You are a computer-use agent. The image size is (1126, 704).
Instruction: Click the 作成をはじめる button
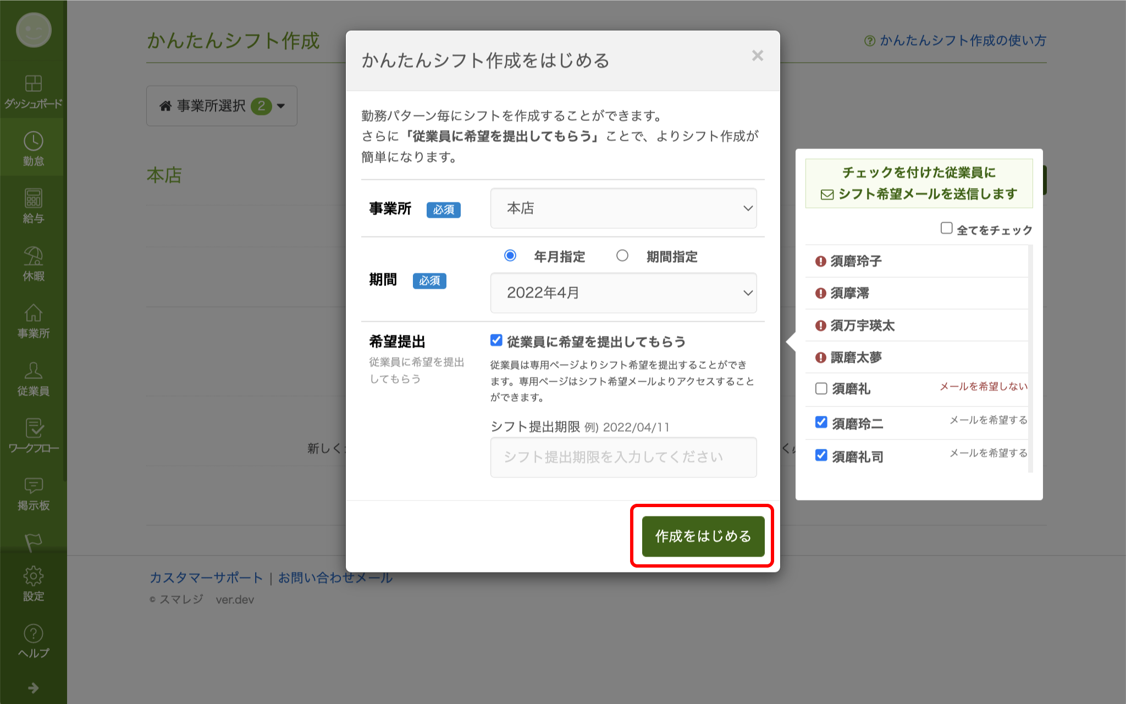pyautogui.click(x=703, y=536)
